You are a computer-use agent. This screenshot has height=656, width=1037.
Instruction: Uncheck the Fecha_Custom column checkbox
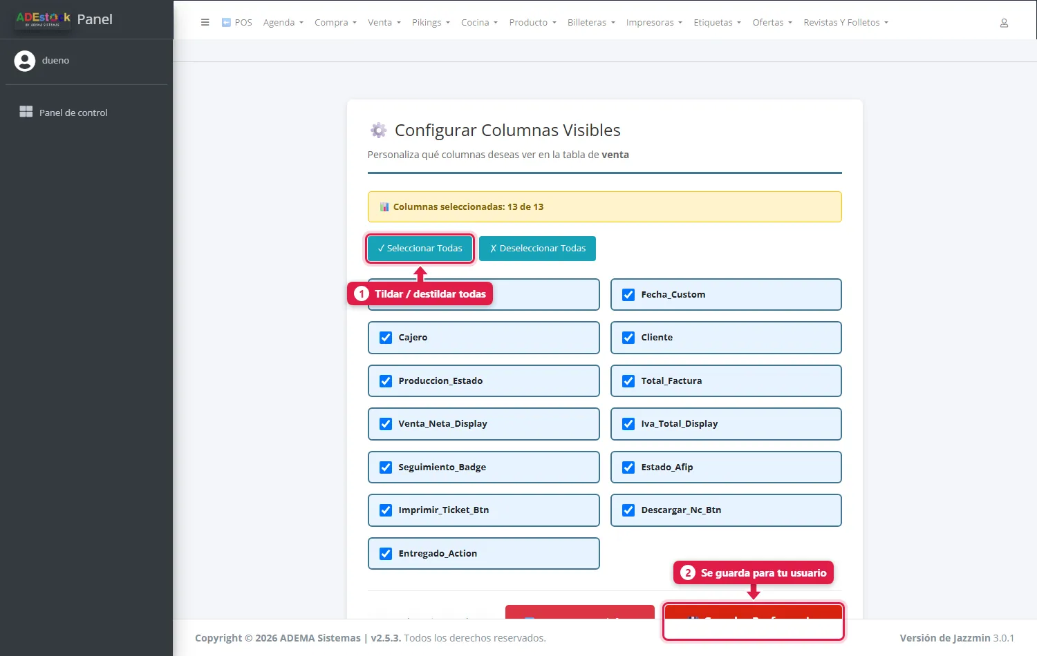(628, 295)
